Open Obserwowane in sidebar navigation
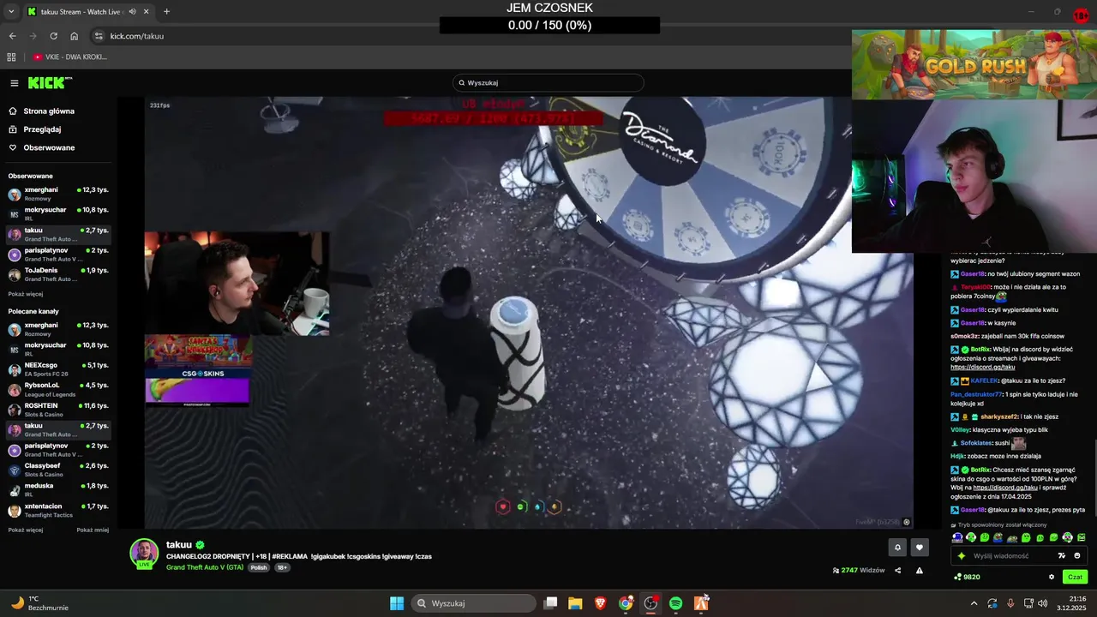1097x617 pixels. pyautogui.click(x=49, y=147)
